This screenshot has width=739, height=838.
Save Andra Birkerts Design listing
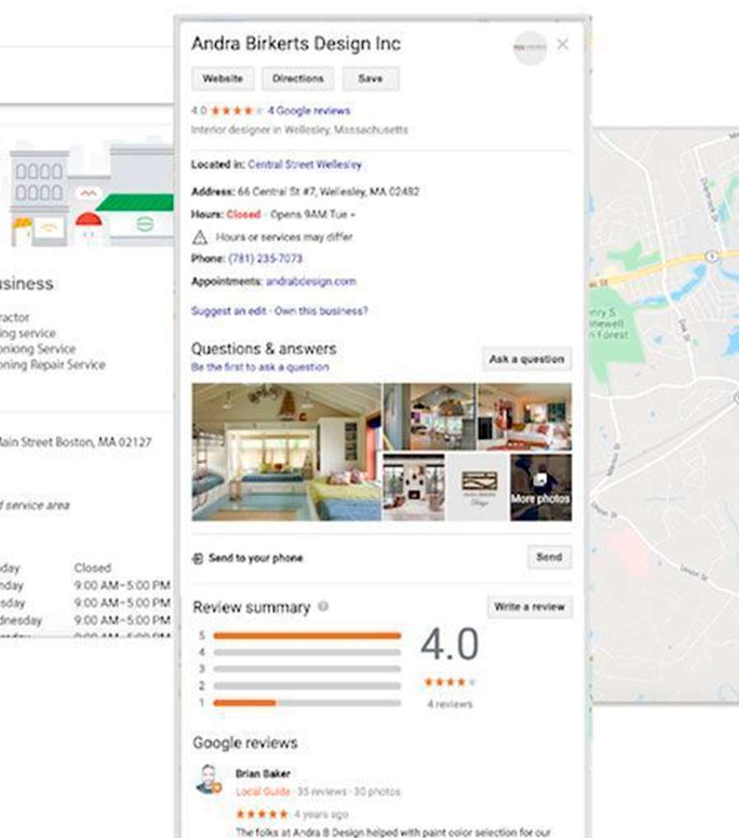(x=370, y=78)
